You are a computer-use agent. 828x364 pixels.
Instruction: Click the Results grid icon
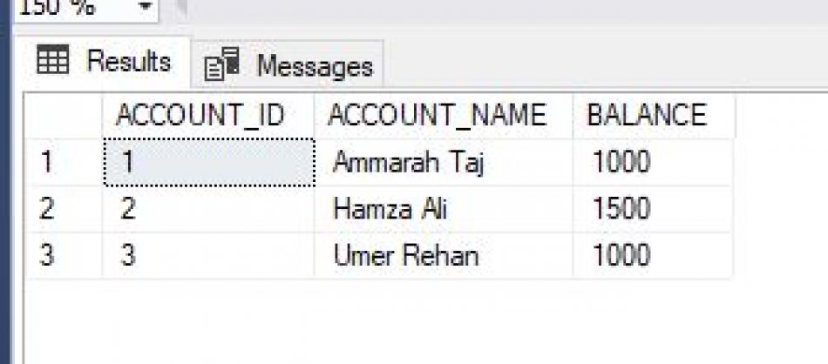[52, 59]
